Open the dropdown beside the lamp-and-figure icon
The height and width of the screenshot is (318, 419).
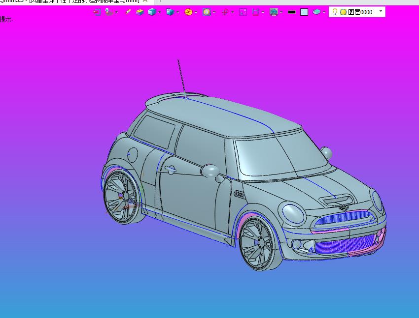pos(116,12)
